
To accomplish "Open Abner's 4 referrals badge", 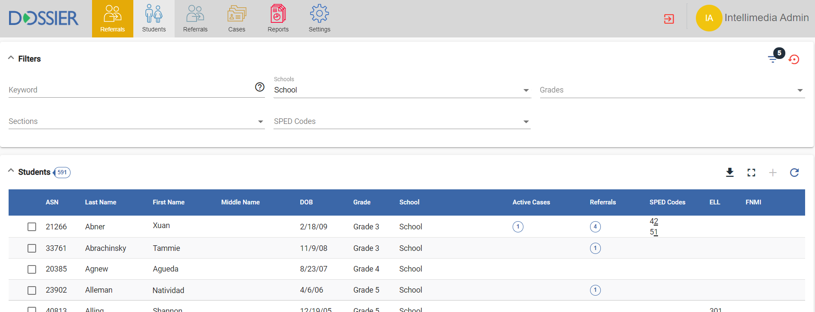I will point(595,227).
